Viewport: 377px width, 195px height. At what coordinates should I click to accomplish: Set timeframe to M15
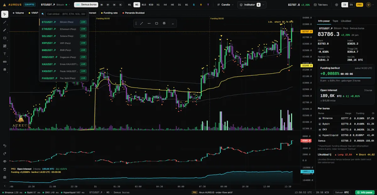144,5
